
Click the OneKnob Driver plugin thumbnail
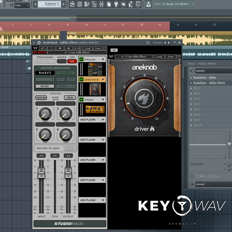[x=95, y=89]
